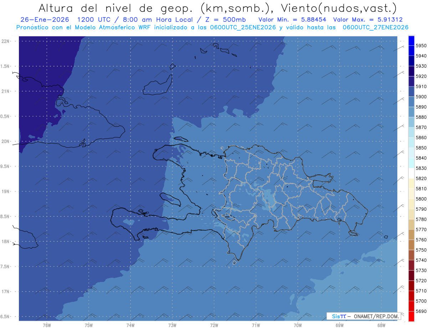Click the 'Valor Max. = 5.91312' text

point(368,20)
